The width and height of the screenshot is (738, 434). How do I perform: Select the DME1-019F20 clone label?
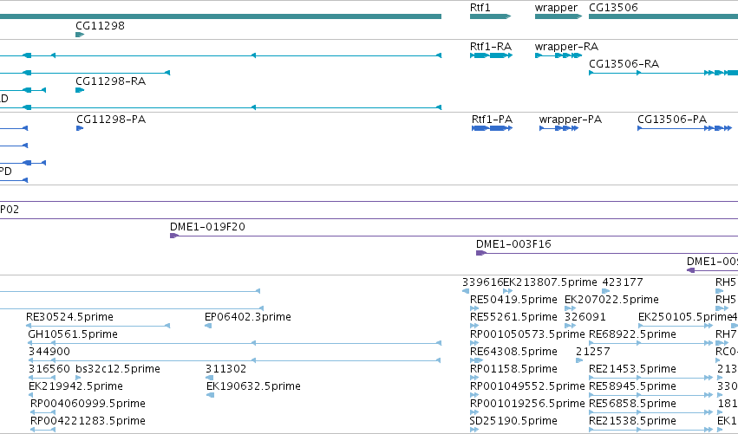(x=207, y=227)
